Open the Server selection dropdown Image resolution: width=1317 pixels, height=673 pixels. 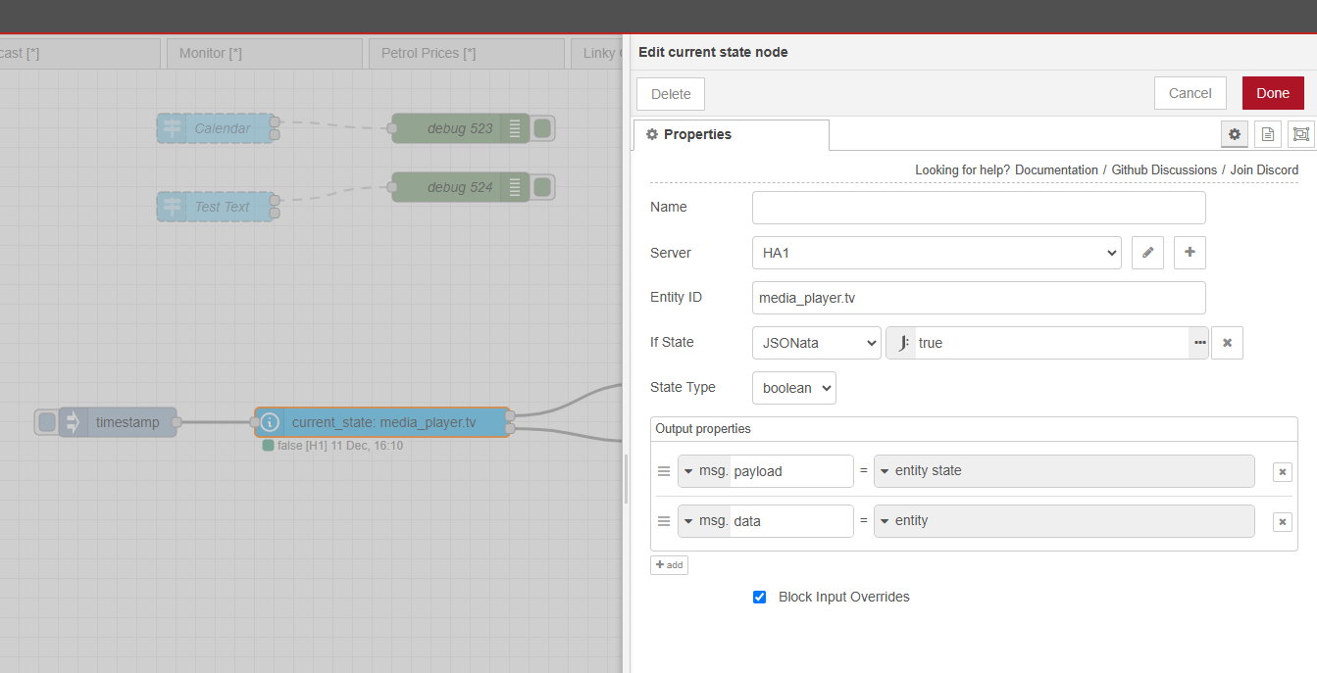coord(935,252)
